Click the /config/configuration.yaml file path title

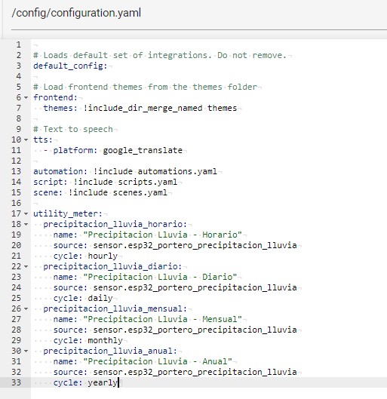pos(76,13)
